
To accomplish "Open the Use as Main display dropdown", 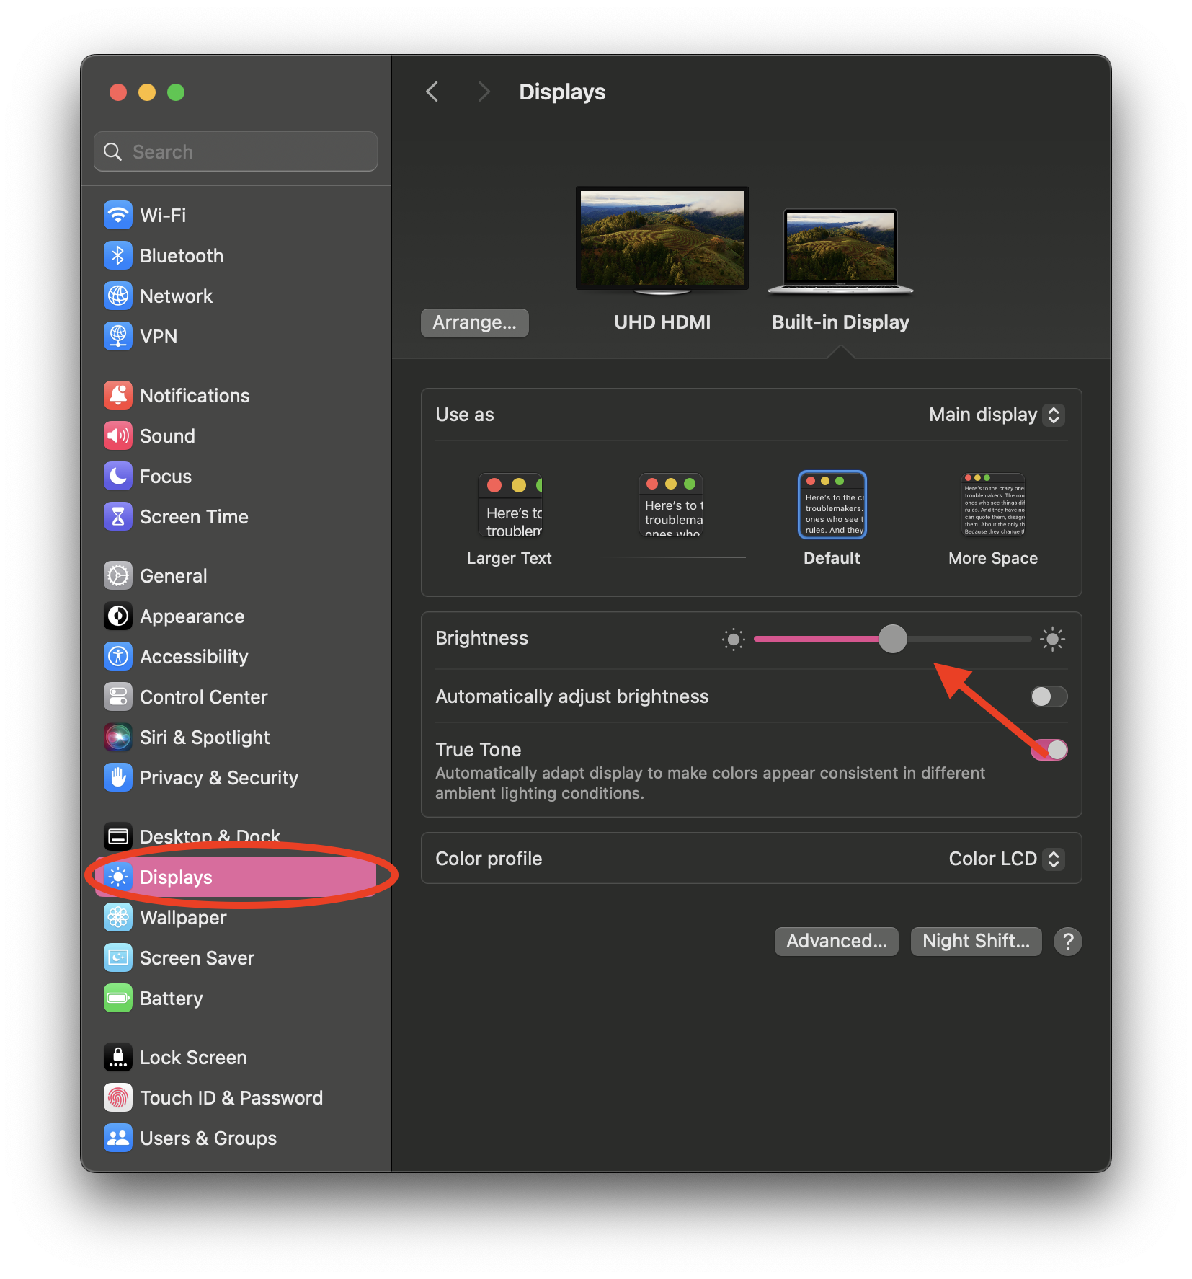I will tap(996, 415).
